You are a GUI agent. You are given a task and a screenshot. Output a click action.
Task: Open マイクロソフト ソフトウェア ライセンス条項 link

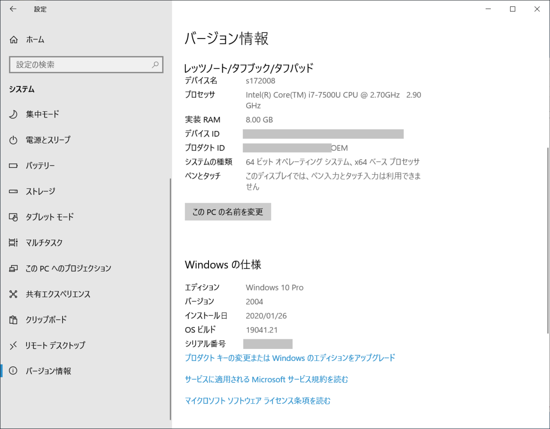(x=258, y=401)
